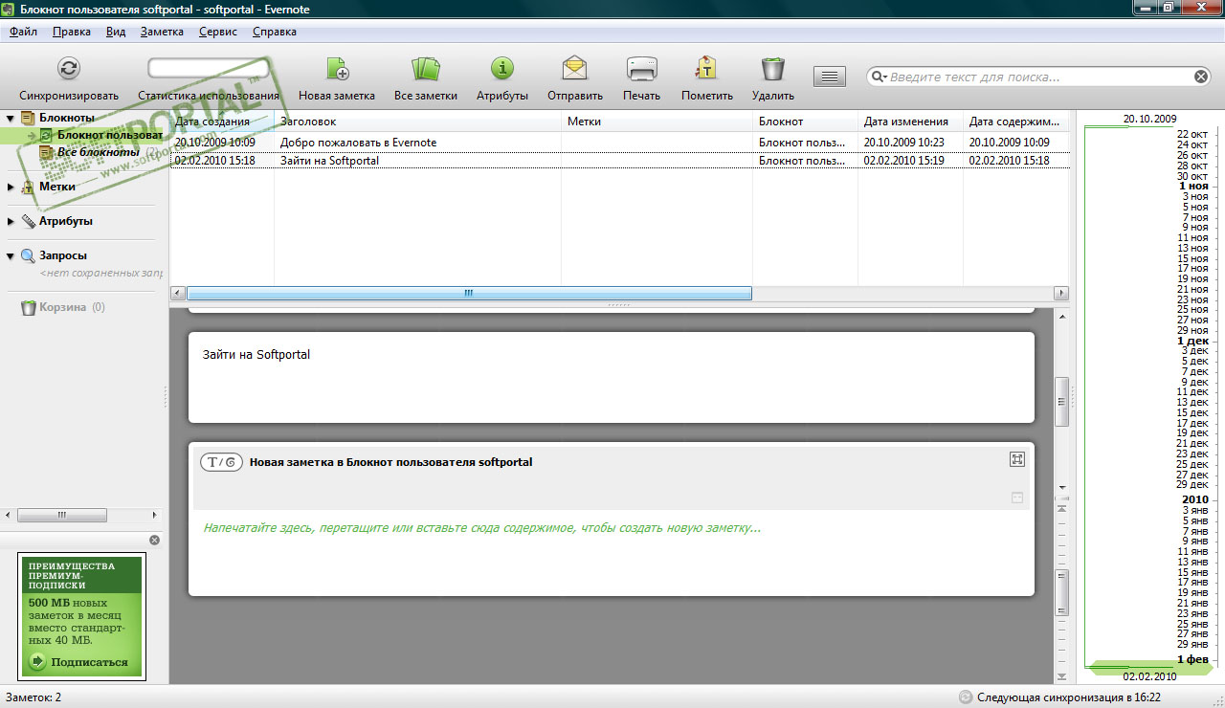Screen dimensions: 1225x708
Task: Toggle the list view icon beside Удалить
Action: click(830, 77)
